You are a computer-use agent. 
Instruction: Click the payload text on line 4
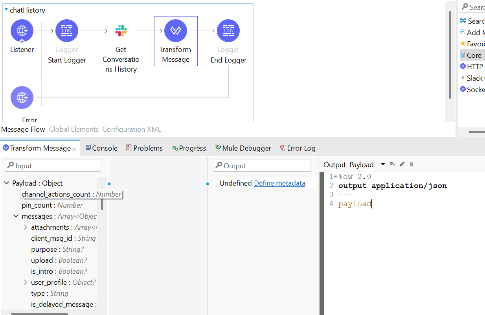click(355, 204)
